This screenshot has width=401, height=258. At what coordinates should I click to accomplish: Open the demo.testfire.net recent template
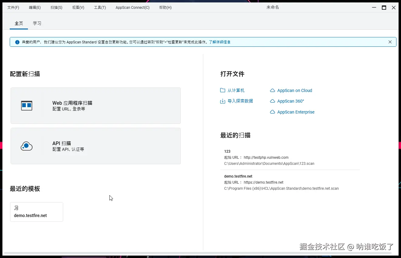[x=36, y=212]
